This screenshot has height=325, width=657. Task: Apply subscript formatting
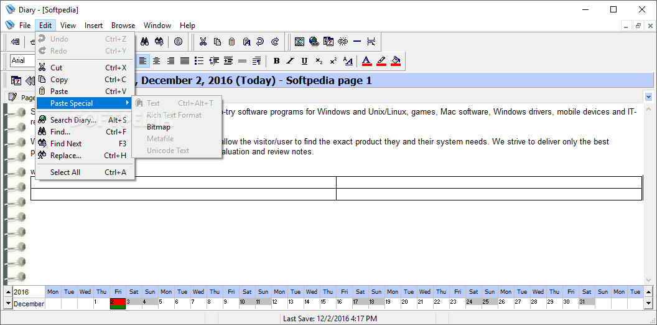point(319,61)
